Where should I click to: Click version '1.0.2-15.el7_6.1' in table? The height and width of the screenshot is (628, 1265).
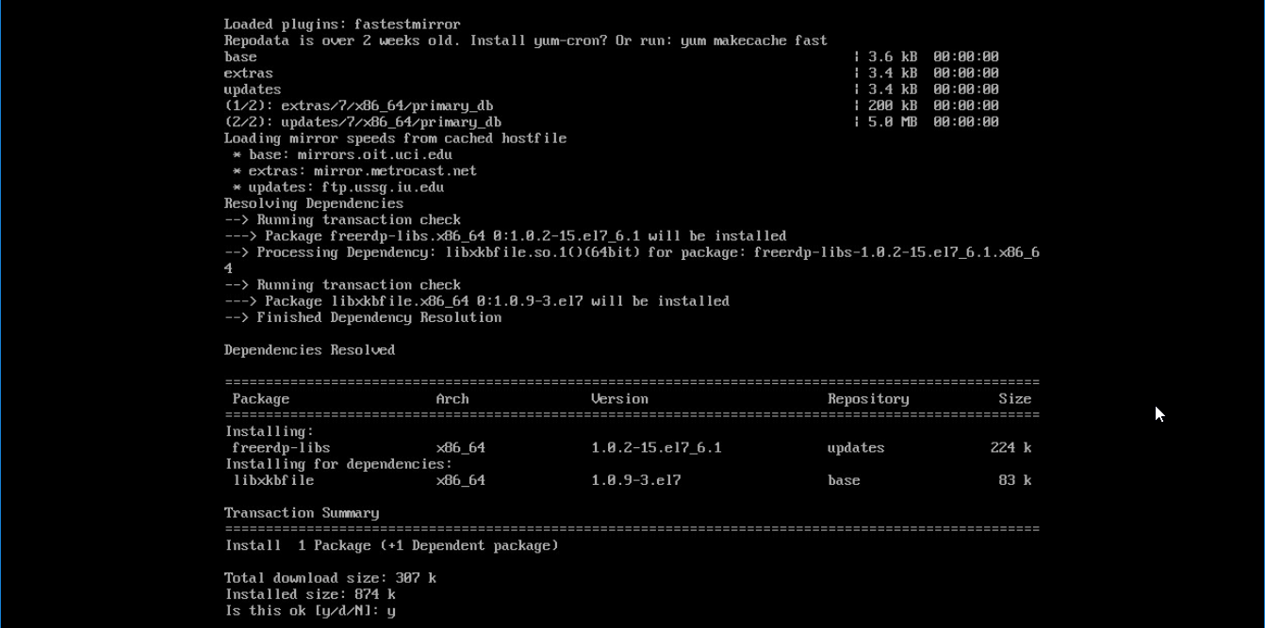[656, 448]
